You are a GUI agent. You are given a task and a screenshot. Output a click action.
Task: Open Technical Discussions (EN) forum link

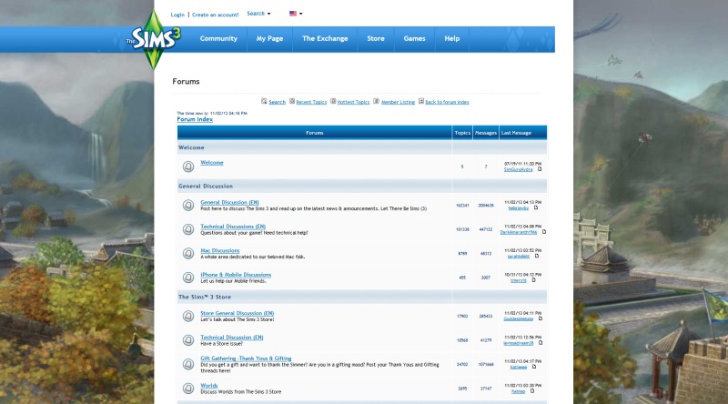233,227
